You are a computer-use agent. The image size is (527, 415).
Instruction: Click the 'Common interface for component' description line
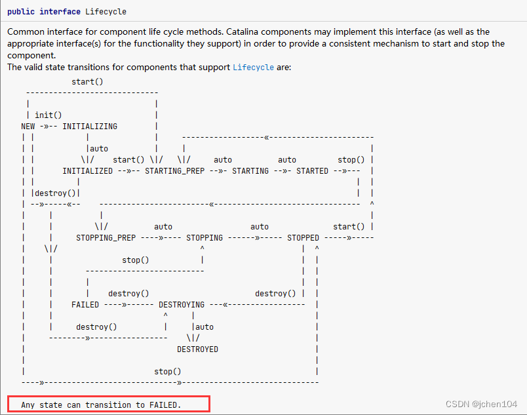(248, 32)
